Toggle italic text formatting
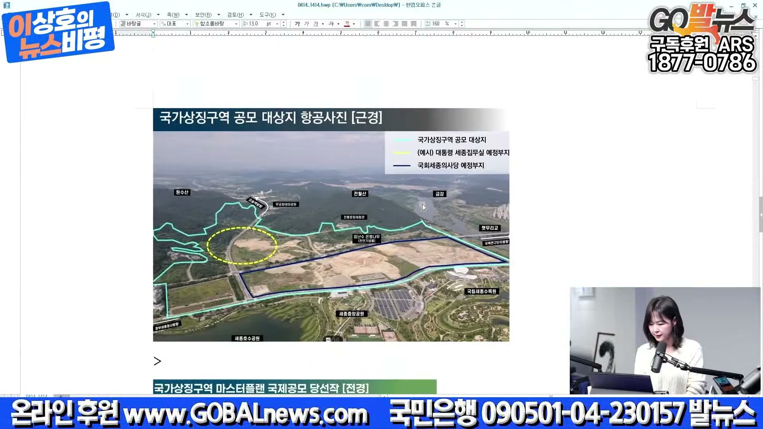The height and width of the screenshot is (429, 763). (306, 24)
